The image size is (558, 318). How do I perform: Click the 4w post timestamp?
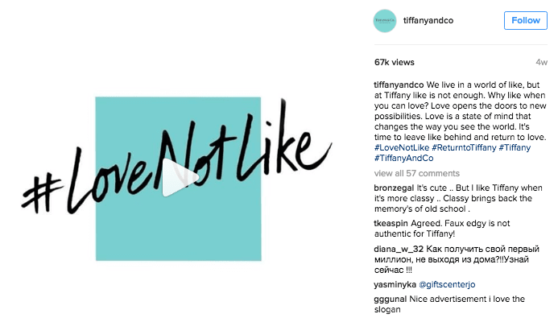(x=541, y=62)
